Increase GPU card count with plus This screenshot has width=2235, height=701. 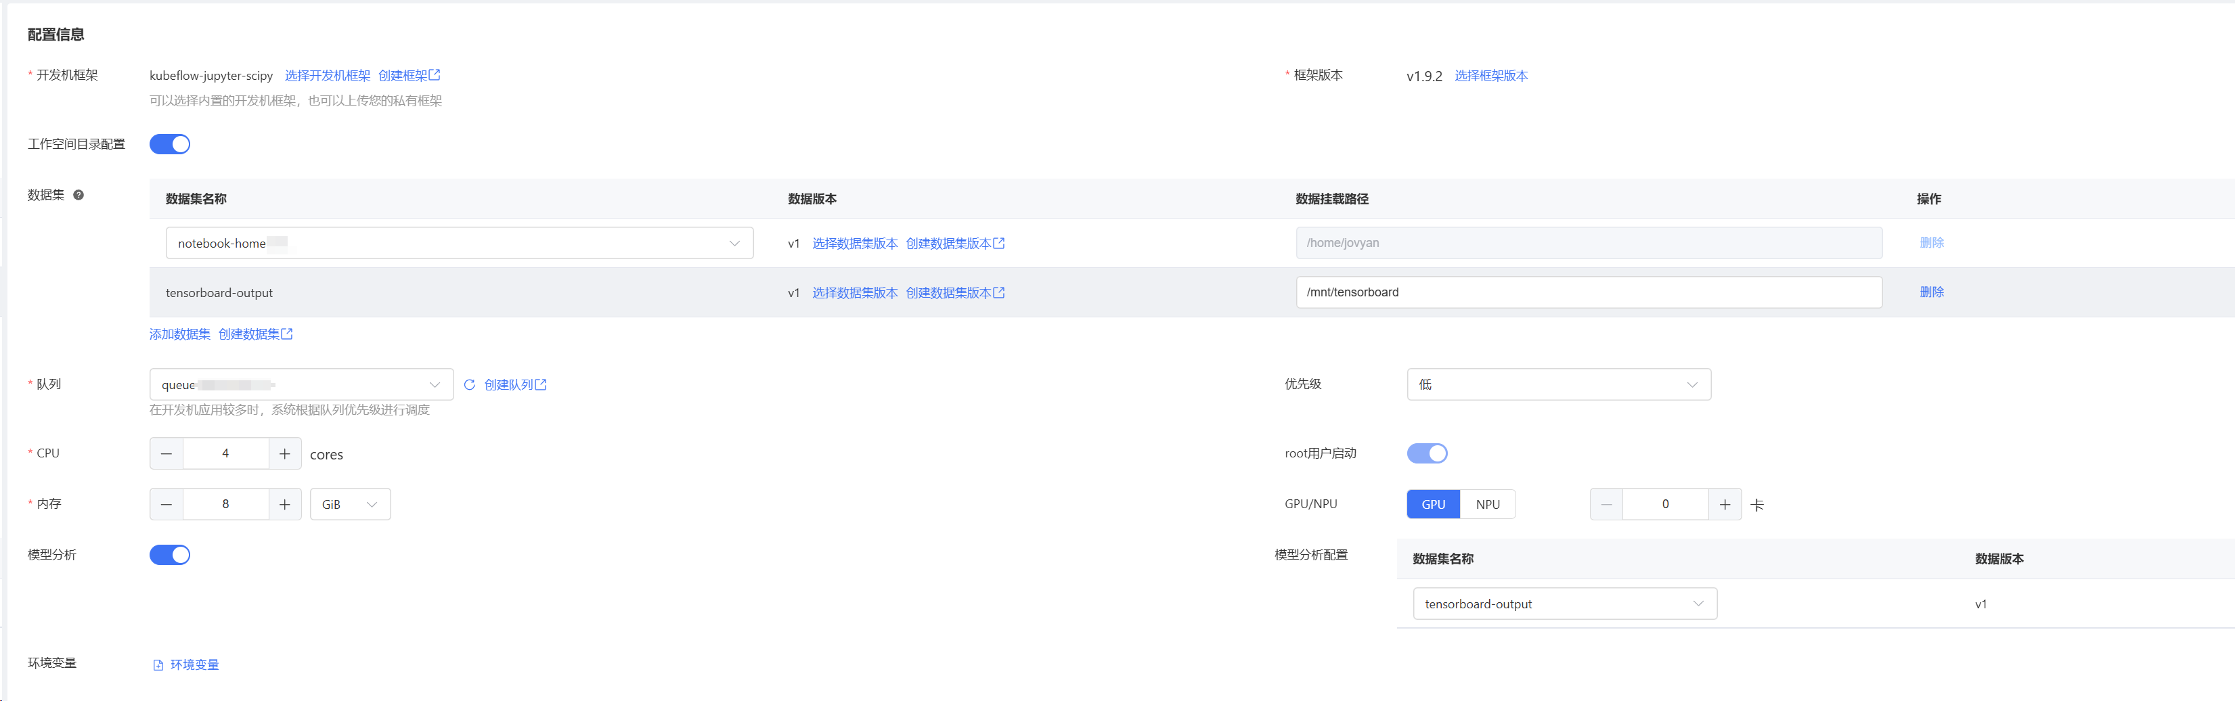coord(1724,504)
